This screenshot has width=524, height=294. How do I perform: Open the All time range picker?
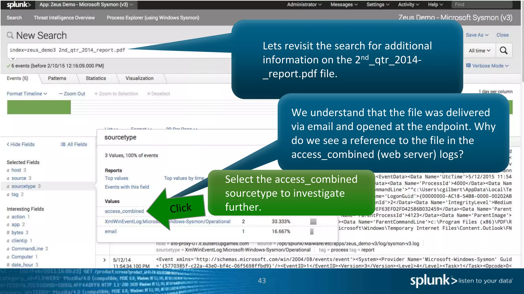(x=479, y=51)
